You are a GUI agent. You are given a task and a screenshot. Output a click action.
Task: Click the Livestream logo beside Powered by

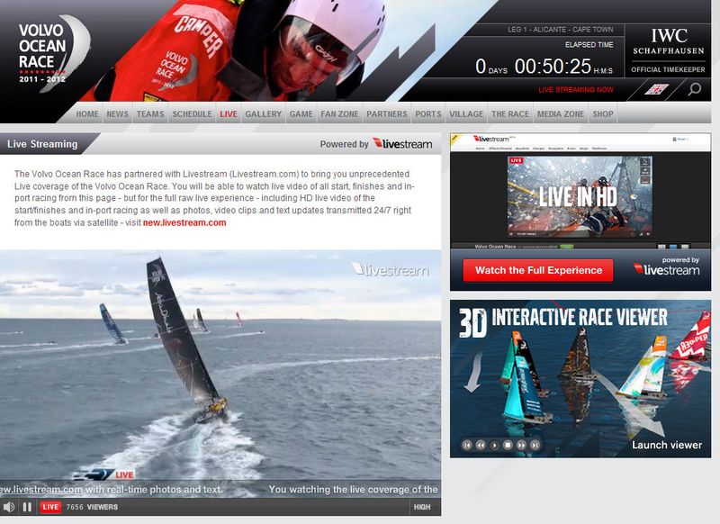(x=402, y=144)
